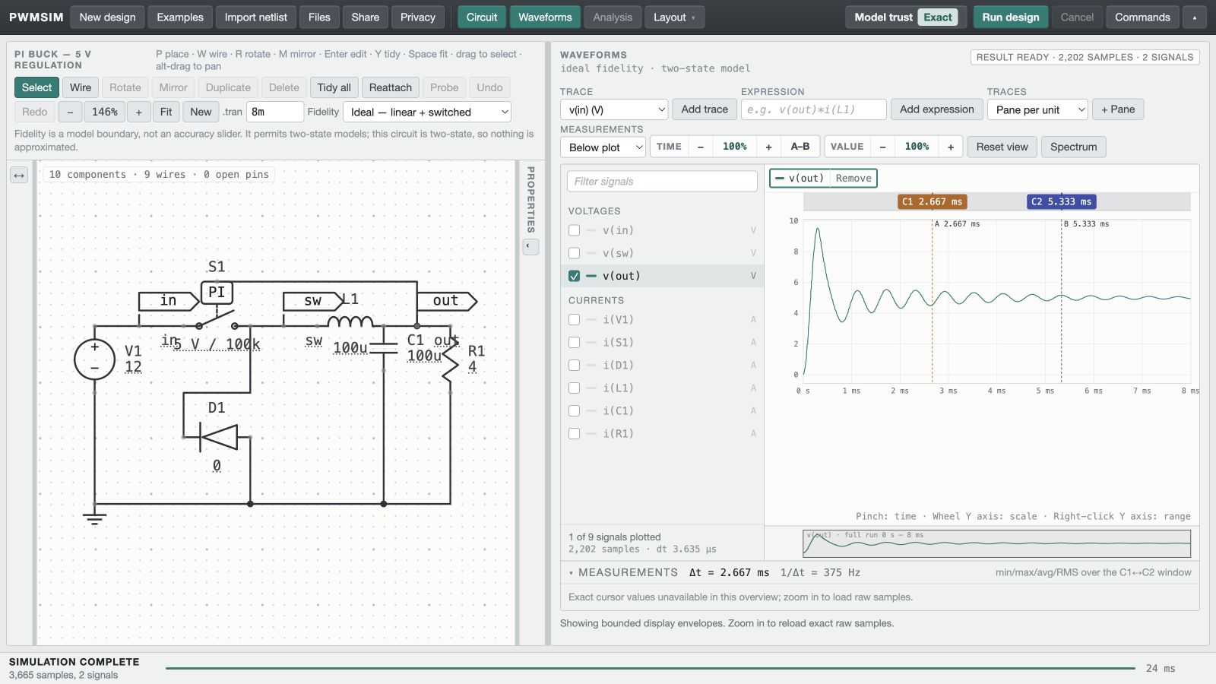The image size is (1216, 684).
Task: Open the Below plot measurements dropdown
Action: click(603, 147)
